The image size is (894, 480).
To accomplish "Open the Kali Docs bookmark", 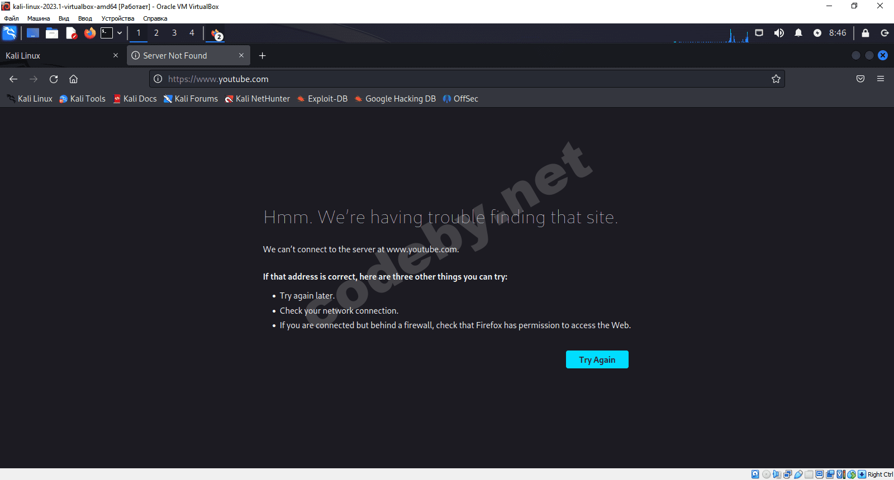I will [x=135, y=99].
